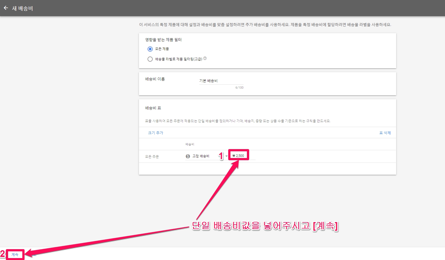Click the back arrow in the header
The width and height of the screenshot is (445, 260).
pos(6,8)
